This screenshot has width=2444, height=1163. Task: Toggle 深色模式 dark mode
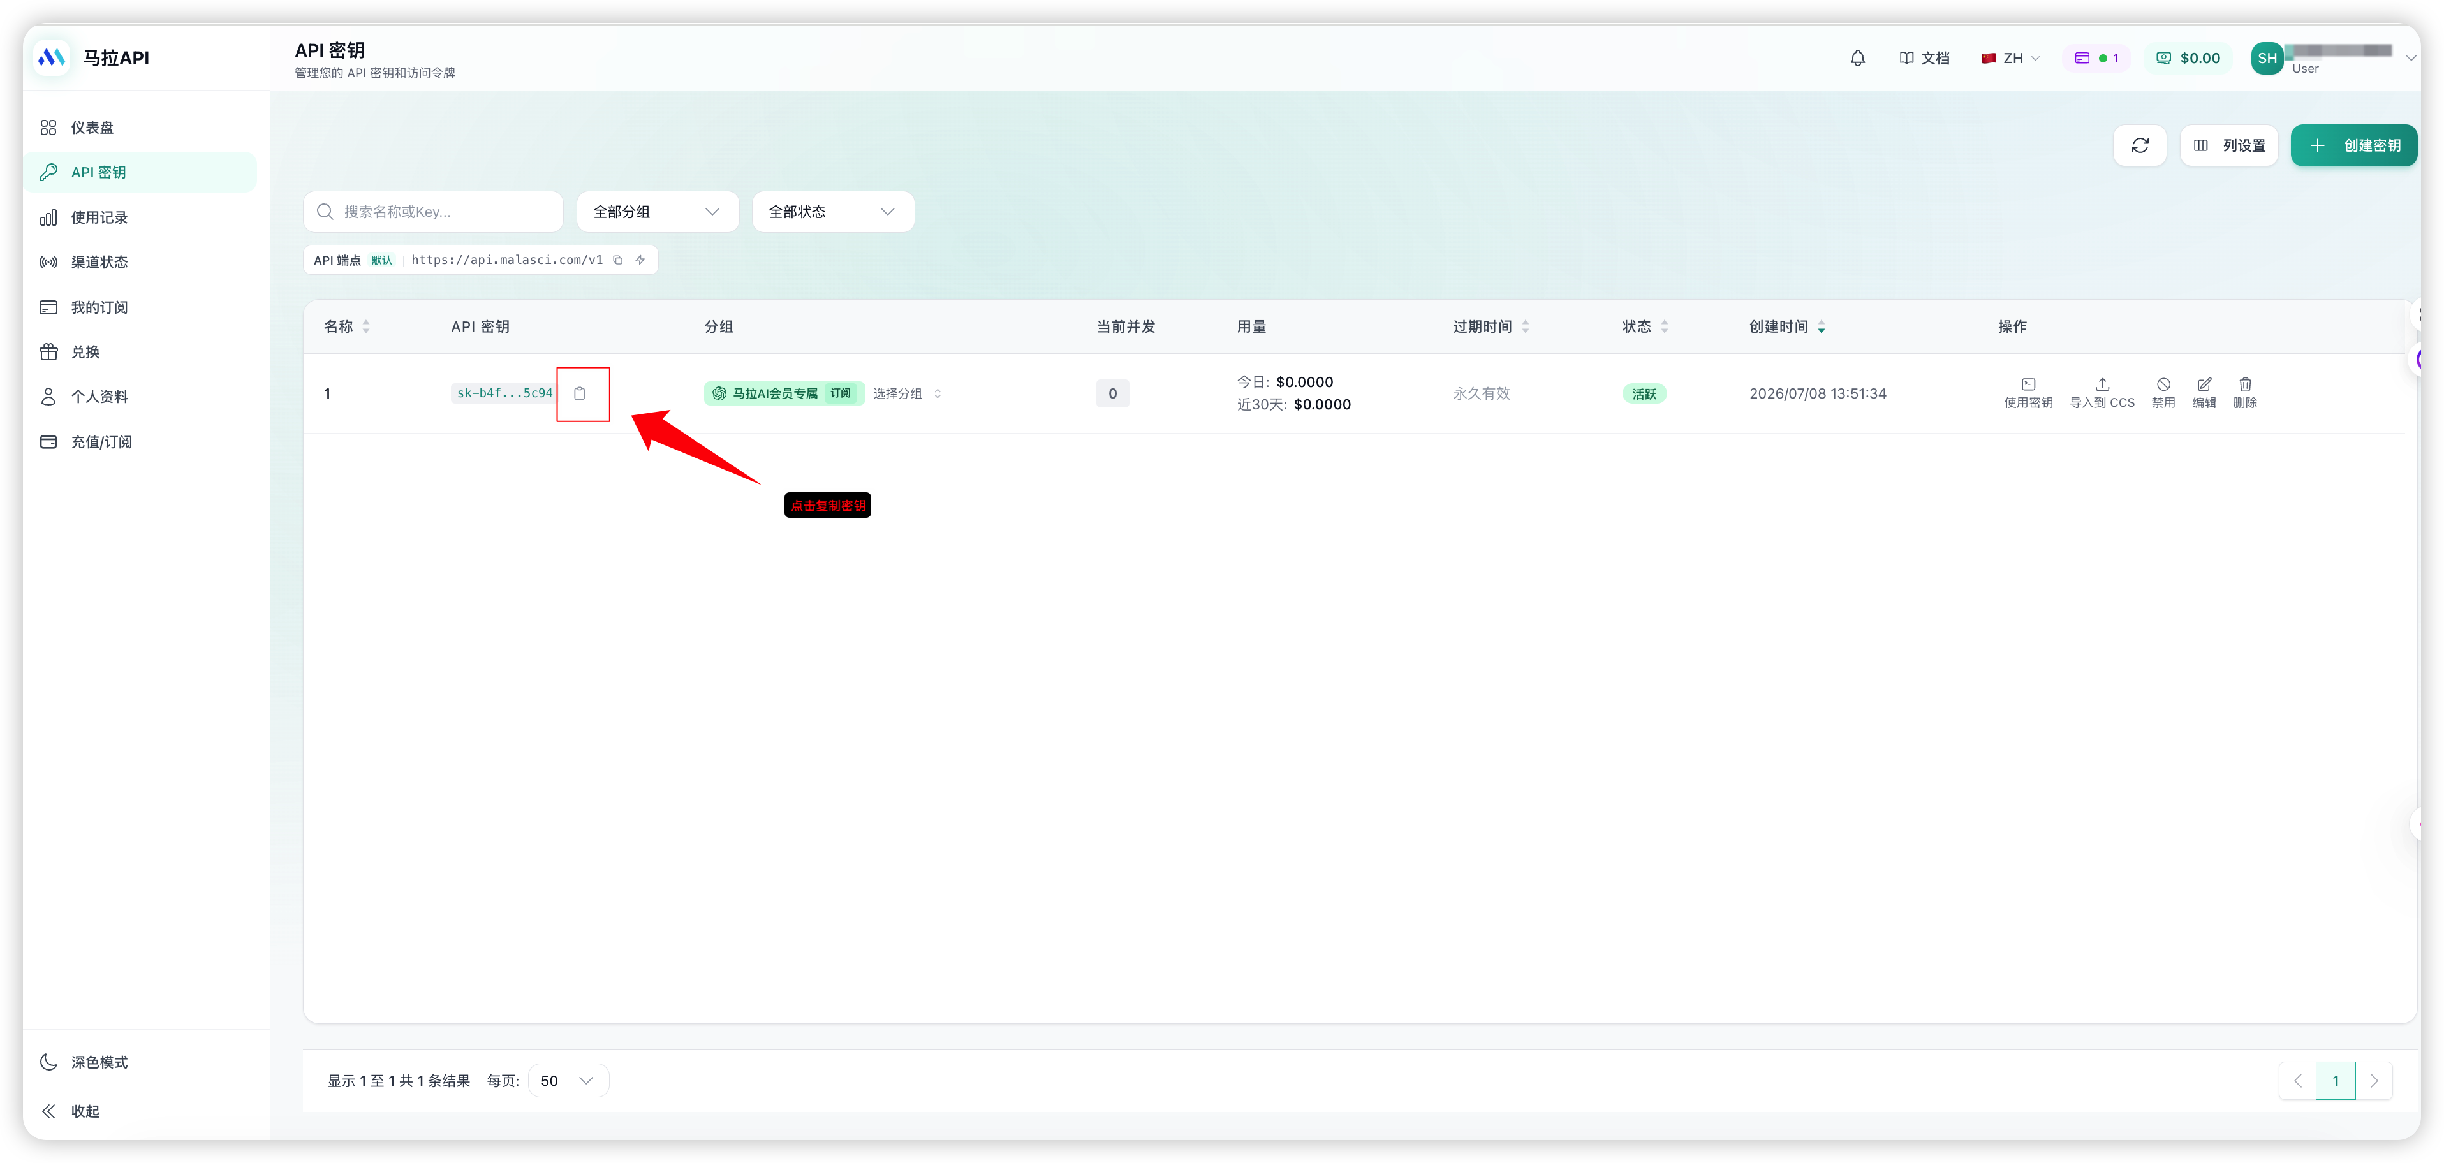tap(140, 1062)
